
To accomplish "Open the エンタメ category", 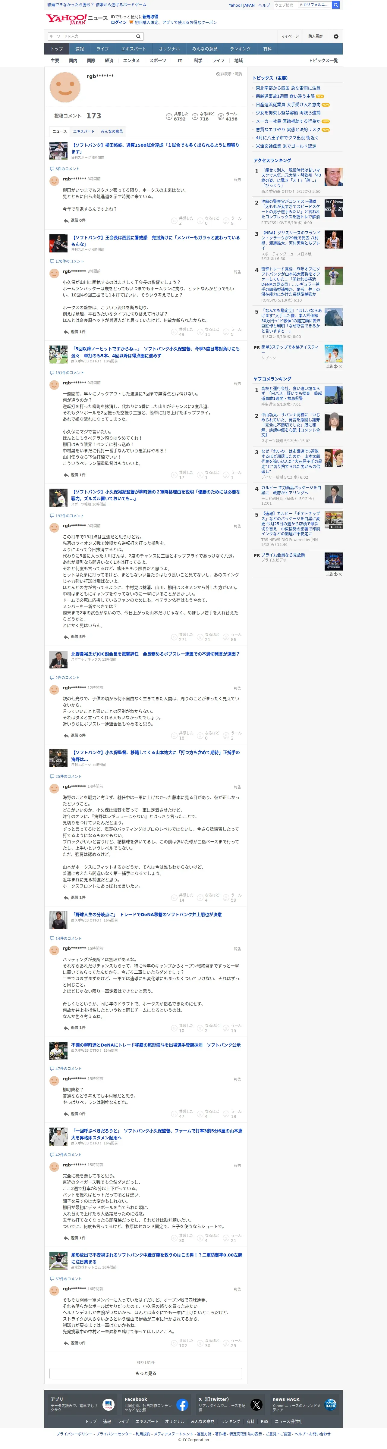I will click(x=131, y=61).
